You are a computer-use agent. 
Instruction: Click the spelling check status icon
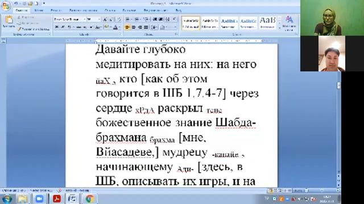pos(59,190)
